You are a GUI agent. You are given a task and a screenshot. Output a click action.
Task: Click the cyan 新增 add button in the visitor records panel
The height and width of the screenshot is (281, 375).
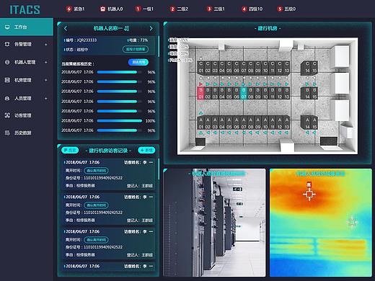click(146, 151)
